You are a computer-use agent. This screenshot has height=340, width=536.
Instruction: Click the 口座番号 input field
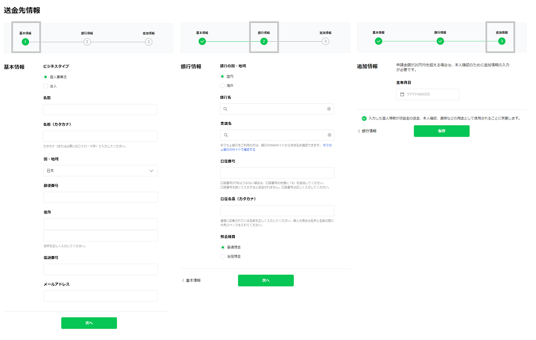[277, 173]
